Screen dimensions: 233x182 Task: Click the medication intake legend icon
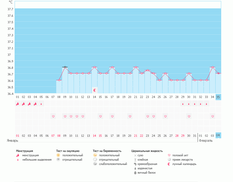(x=169, y=160)
